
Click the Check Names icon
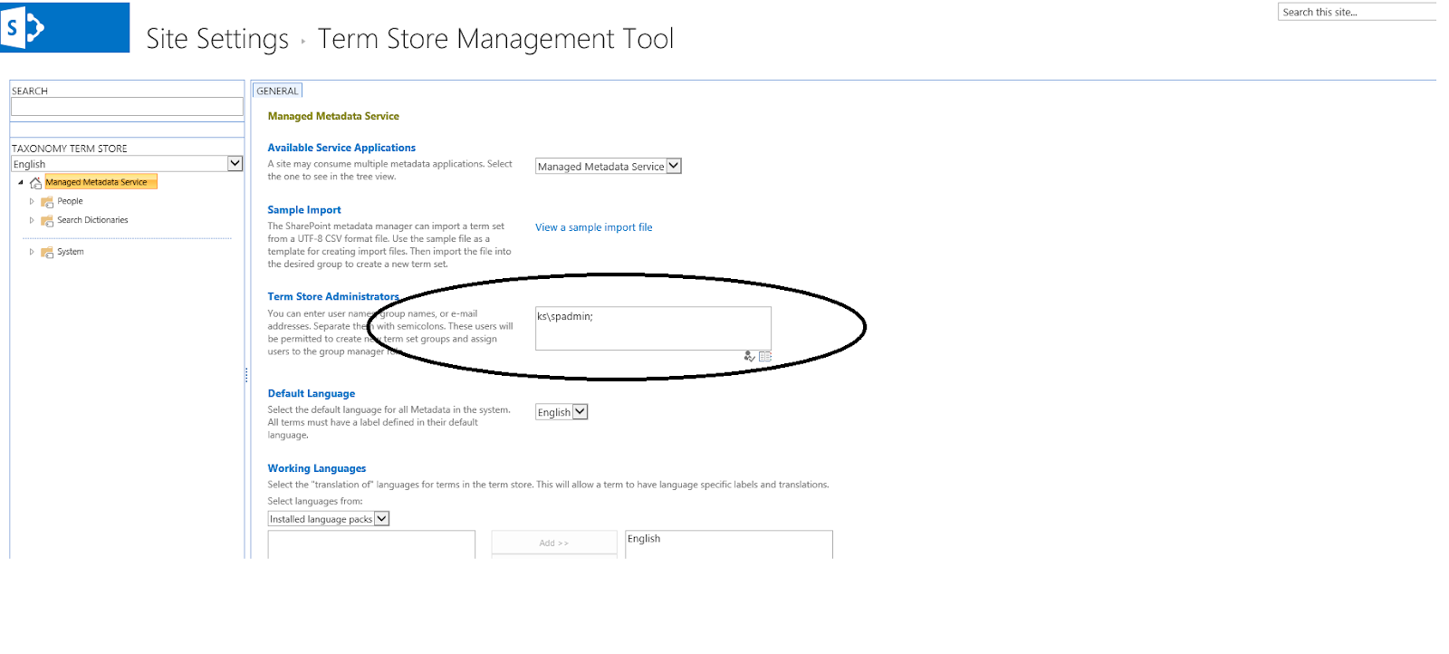[x=749, y=357]
